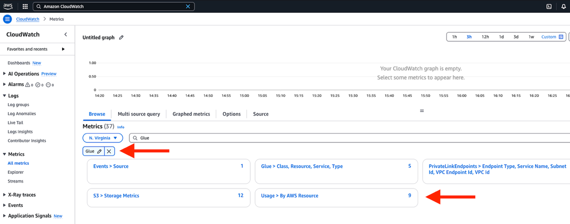570x224 pixels.
Task: Open Log groups
Action: pos(18,105)
